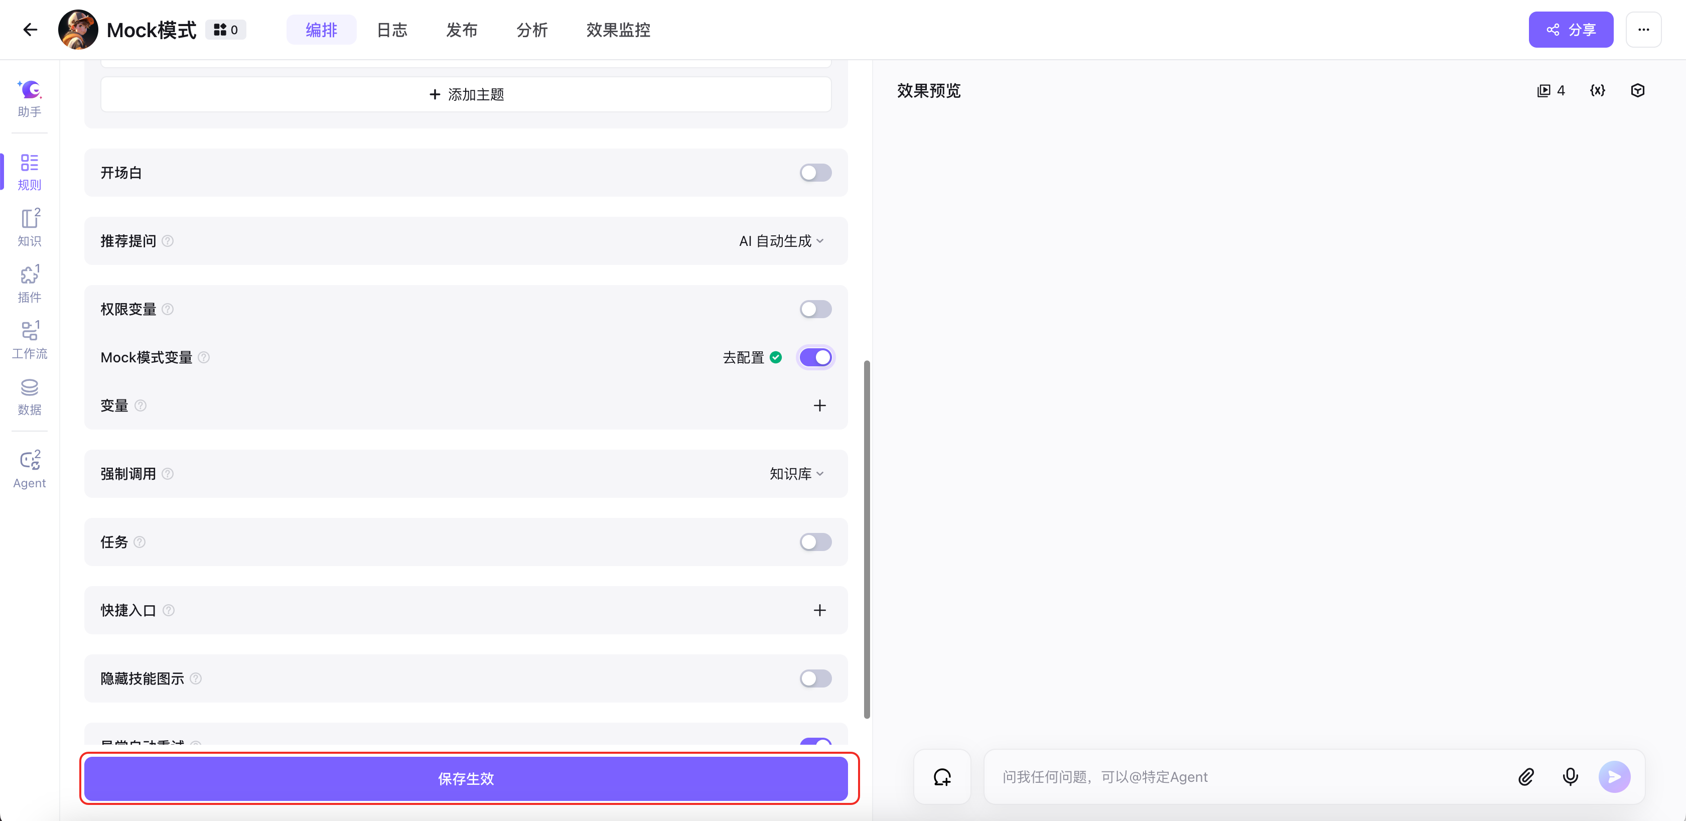Click the microphone voice input icon

(1570, 776)
